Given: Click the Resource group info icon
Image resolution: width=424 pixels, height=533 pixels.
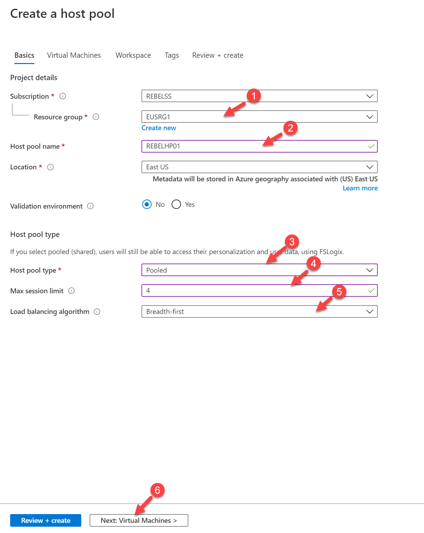Looking at the screenshot, I should click(96, 117).
